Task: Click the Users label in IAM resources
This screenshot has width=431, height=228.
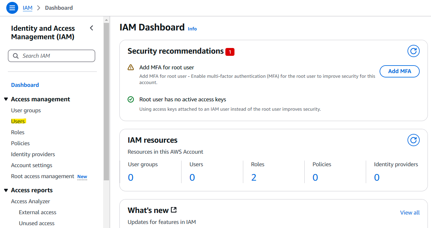Action: (x=196, y=164)
